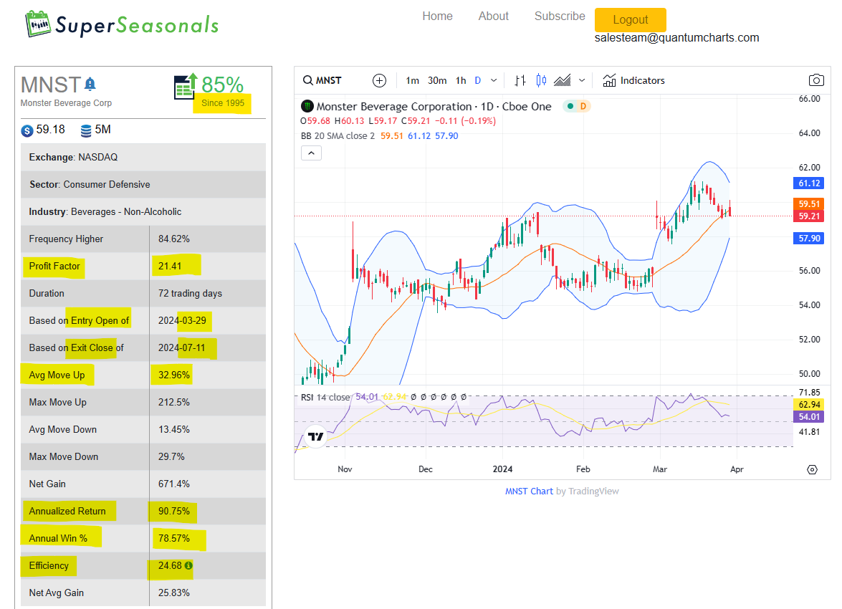Click the volume stack icon beside 5M
This screenshot has width=842, height=609.
(86, 130)
